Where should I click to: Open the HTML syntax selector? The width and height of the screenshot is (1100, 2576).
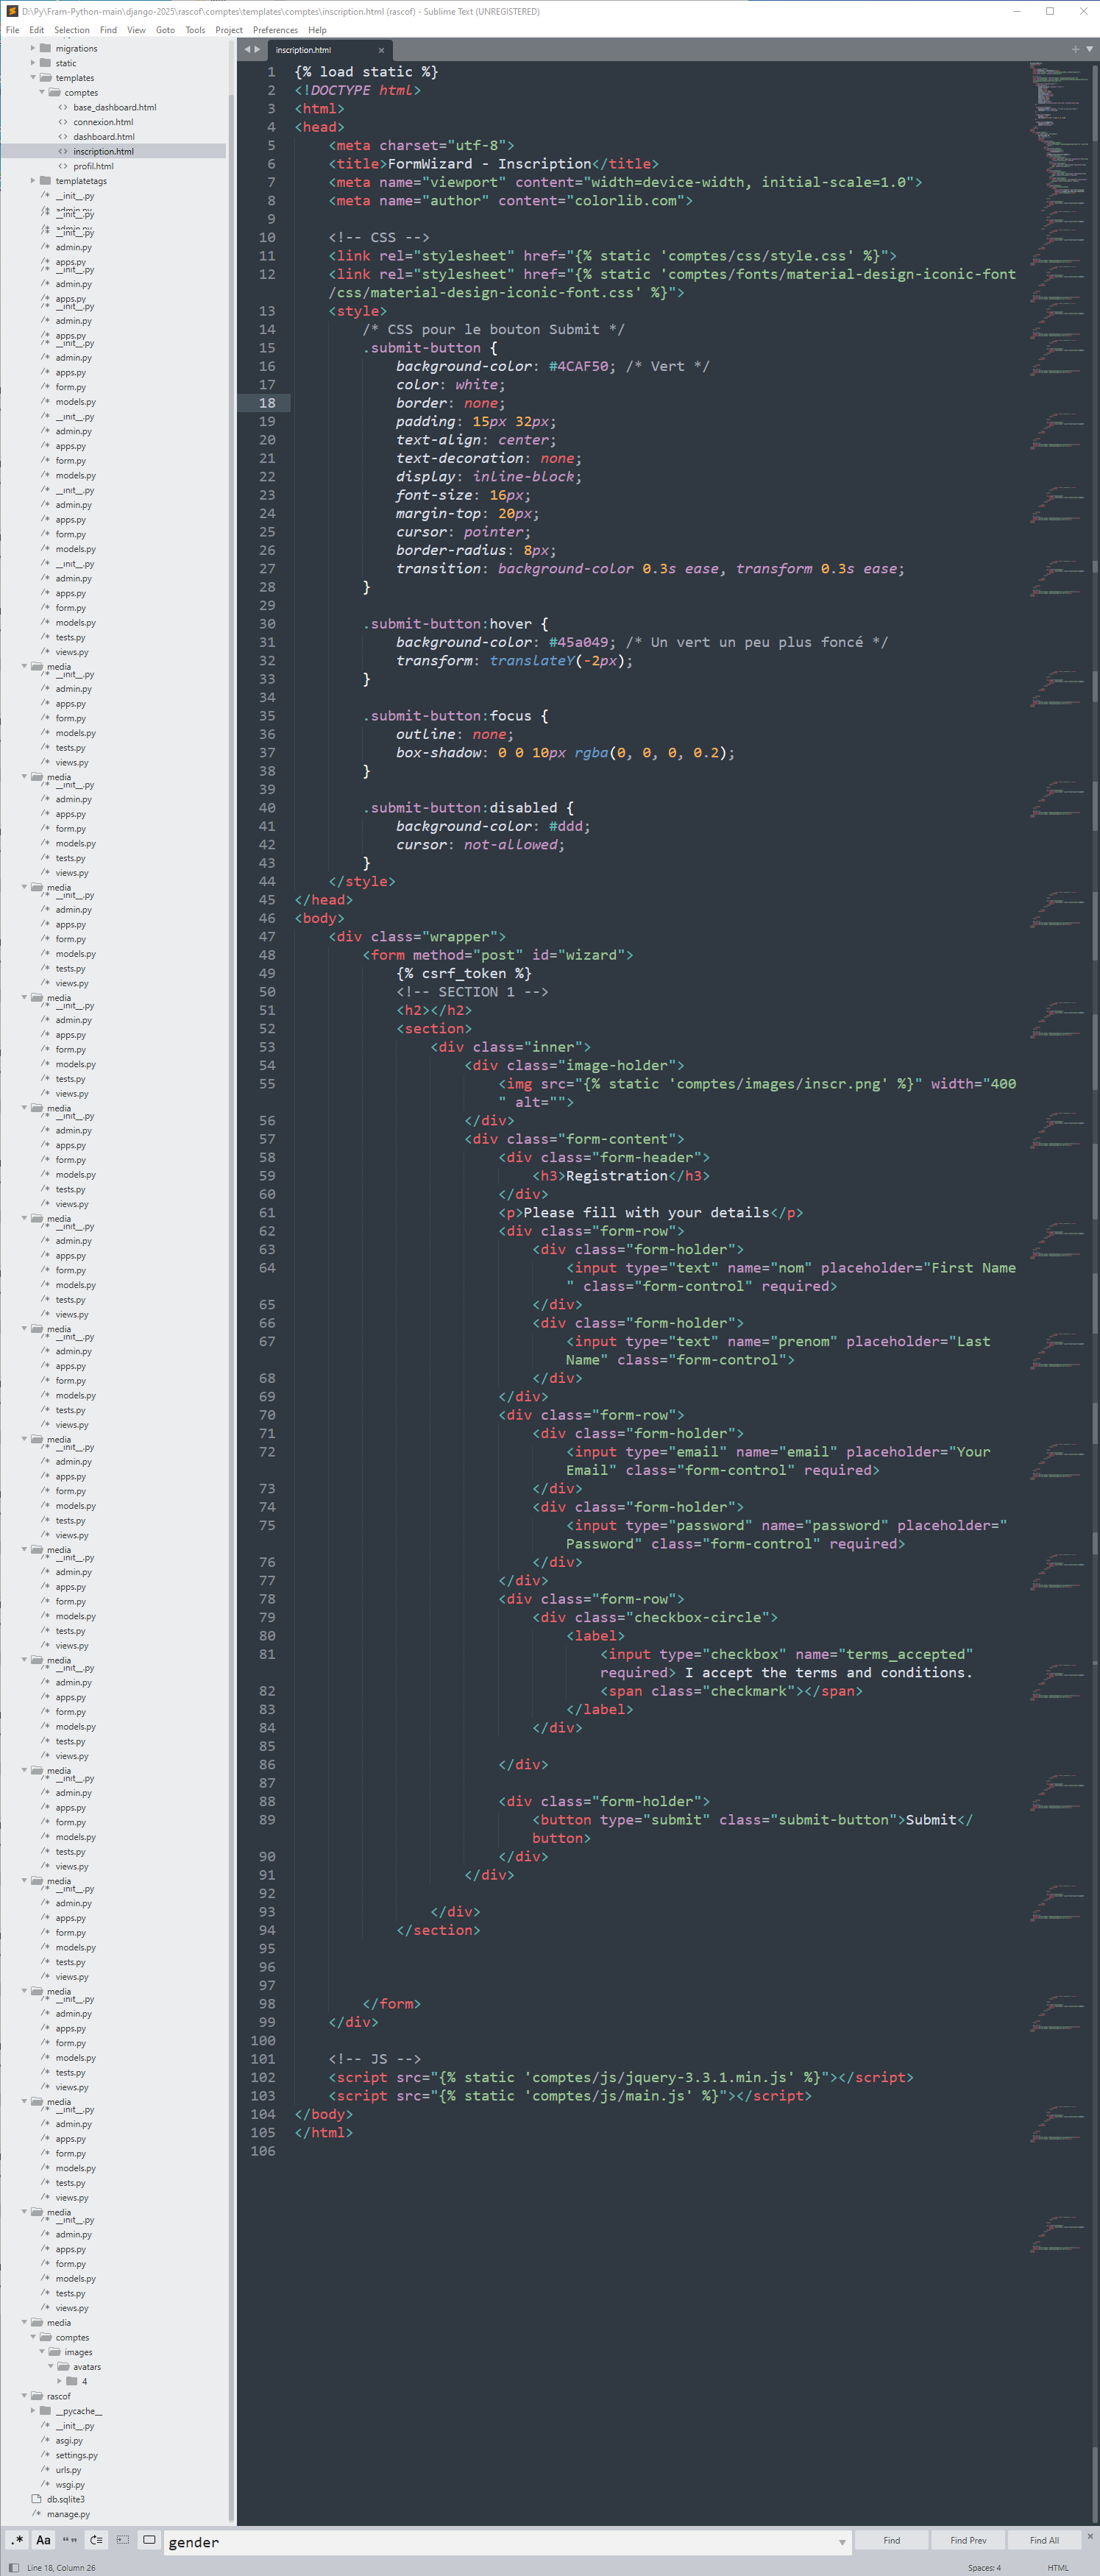tap(1058, 2568)
